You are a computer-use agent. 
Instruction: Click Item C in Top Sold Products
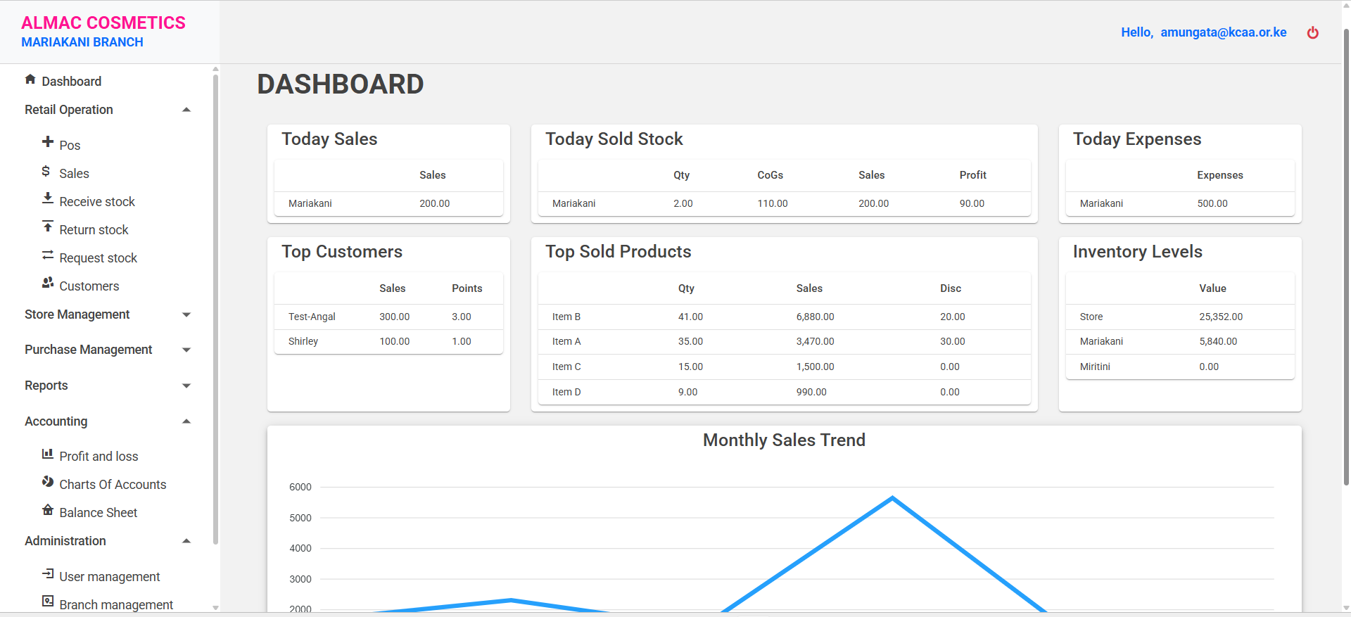(566, 367)
